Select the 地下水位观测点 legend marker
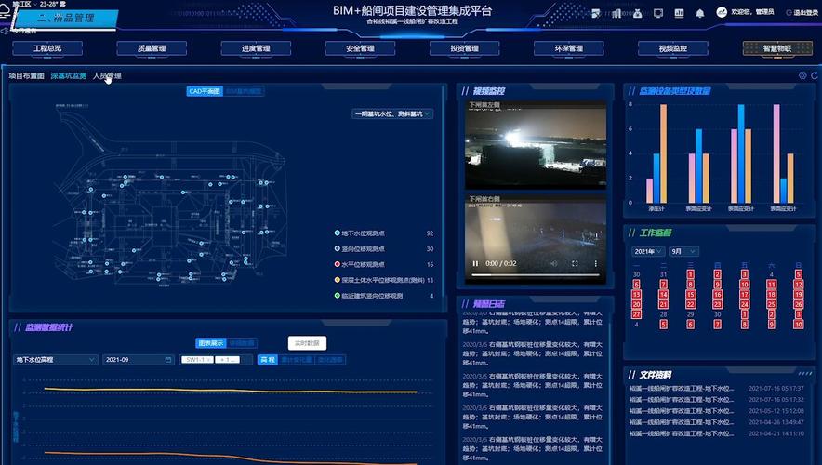The image size is (822, 465). tap(338, 232)
